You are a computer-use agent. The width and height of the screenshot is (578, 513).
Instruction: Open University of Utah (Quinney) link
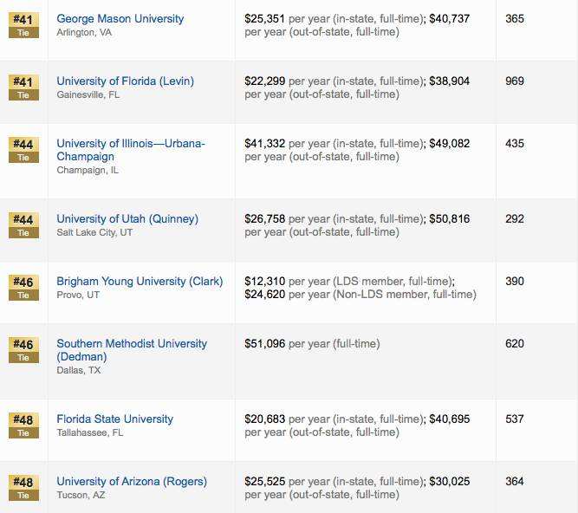click(x=127, y=219)
